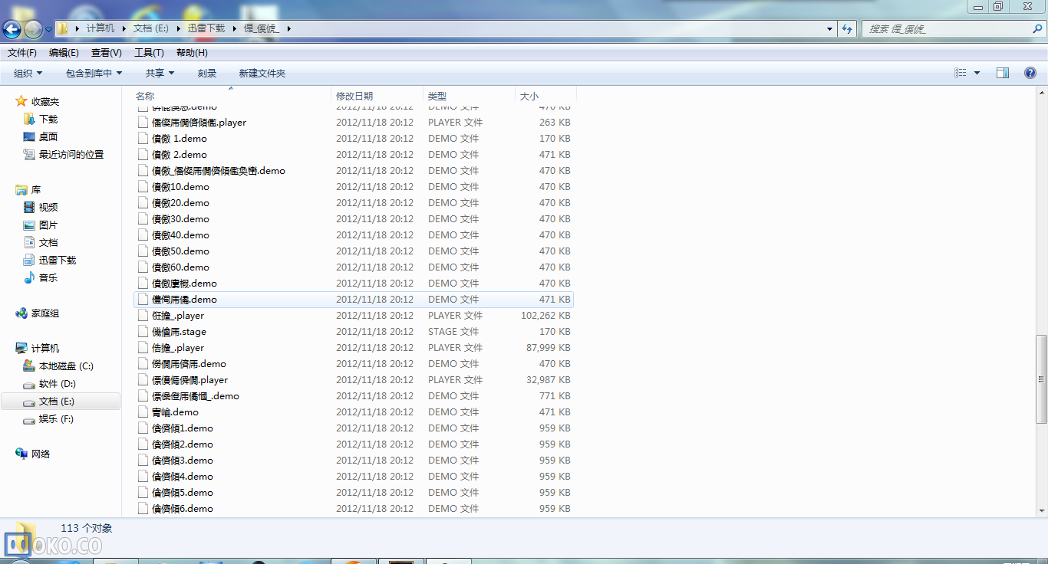The width and height of the screenshot is (1048, 564).
Task: Select 本地磁盘 (C:) drive in sidebar
Action: [x=65, y=366]
